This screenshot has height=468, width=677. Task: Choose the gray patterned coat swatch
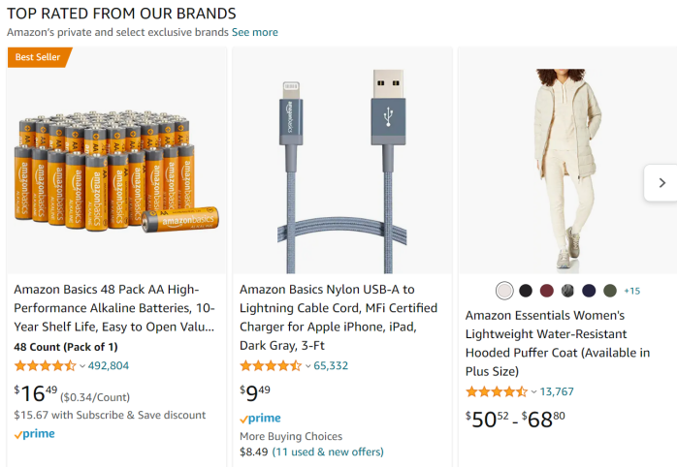[x=567, y=291]
